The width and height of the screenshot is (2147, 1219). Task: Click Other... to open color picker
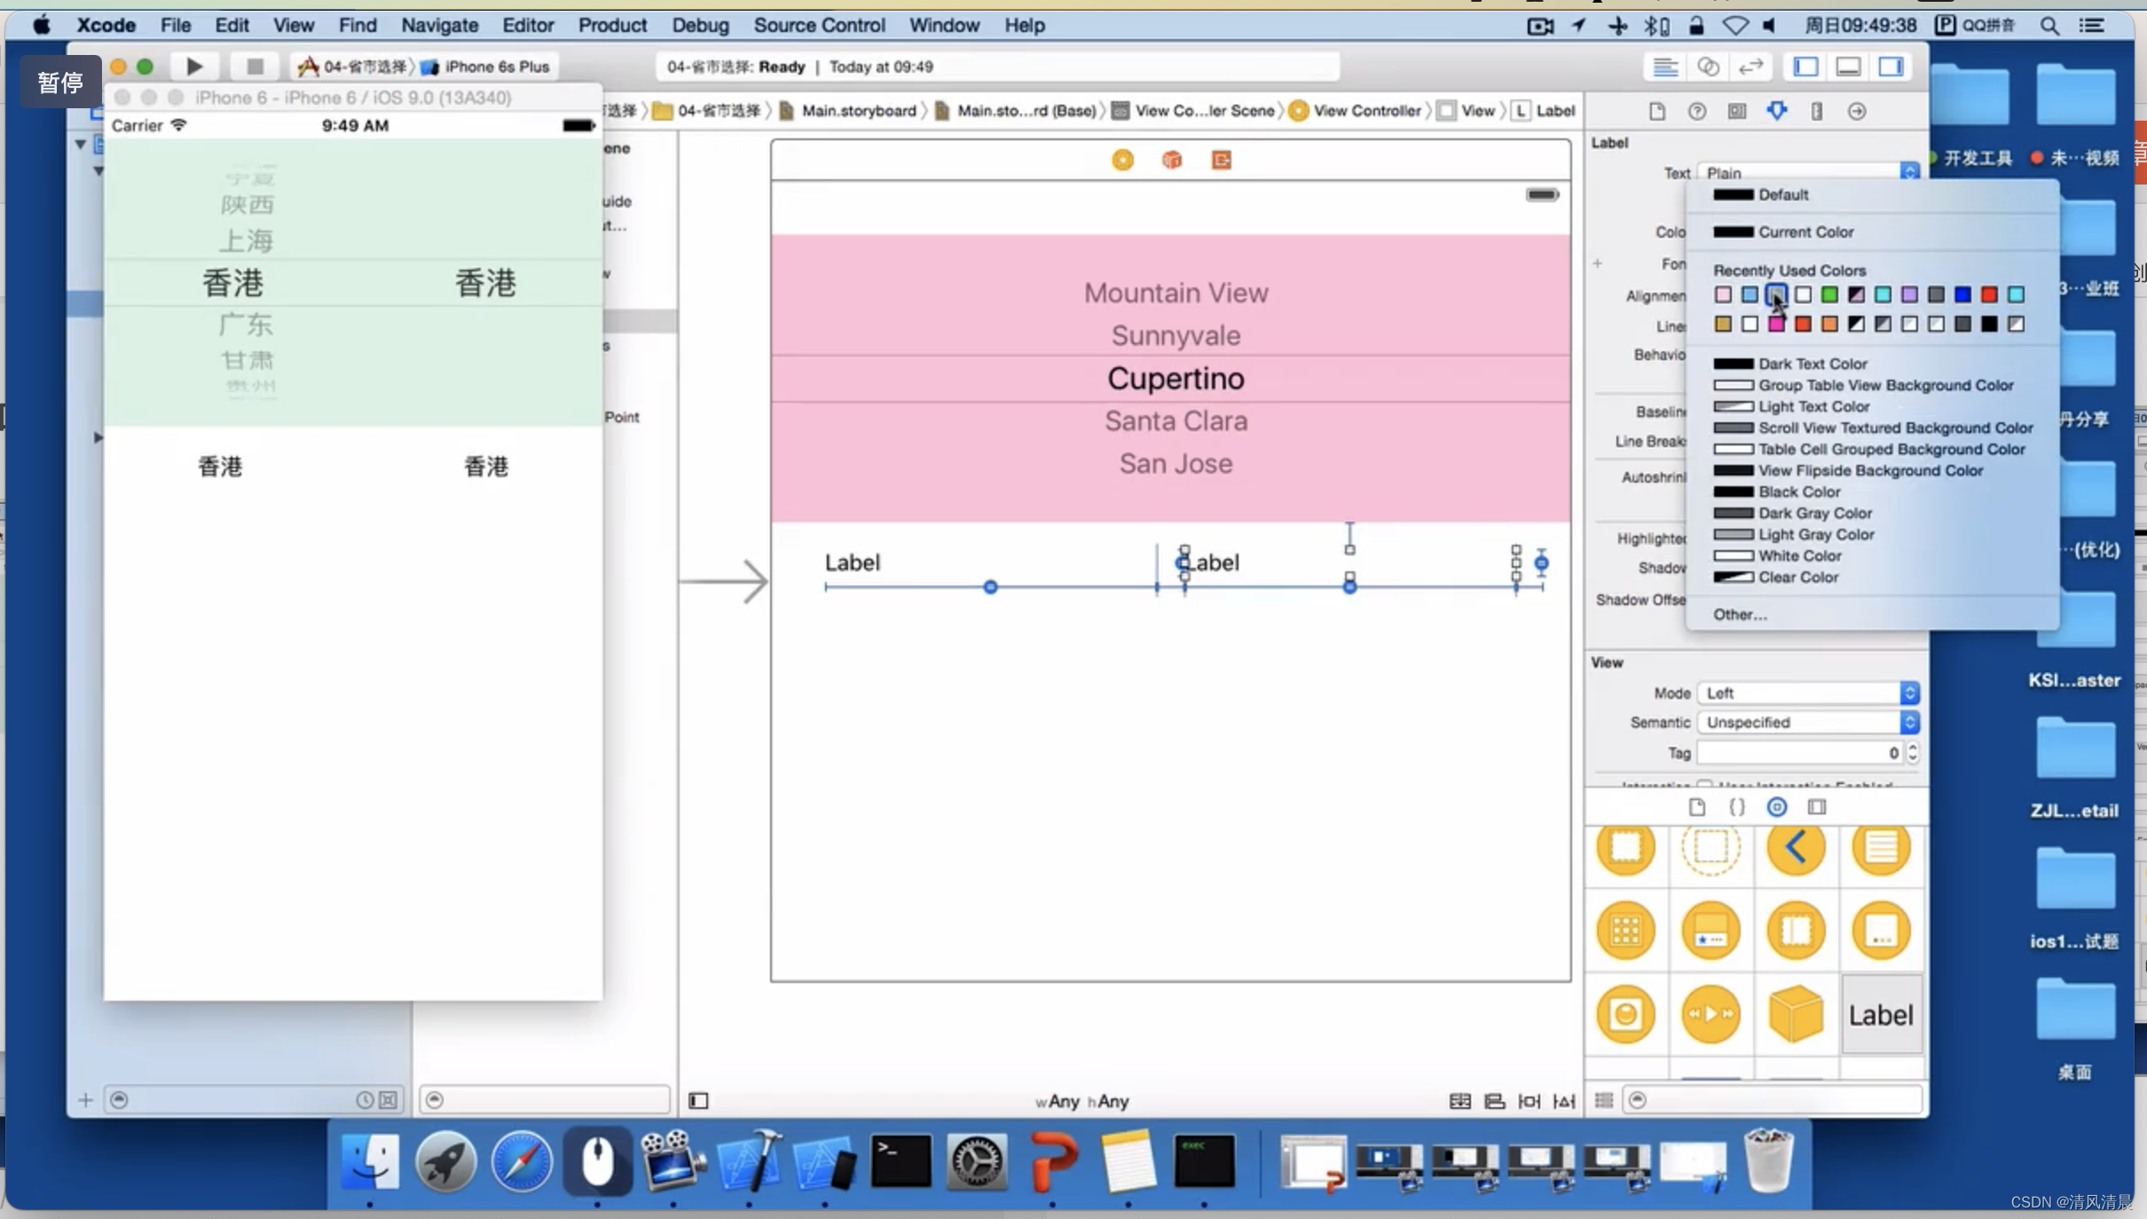(x=1872, y=614)
